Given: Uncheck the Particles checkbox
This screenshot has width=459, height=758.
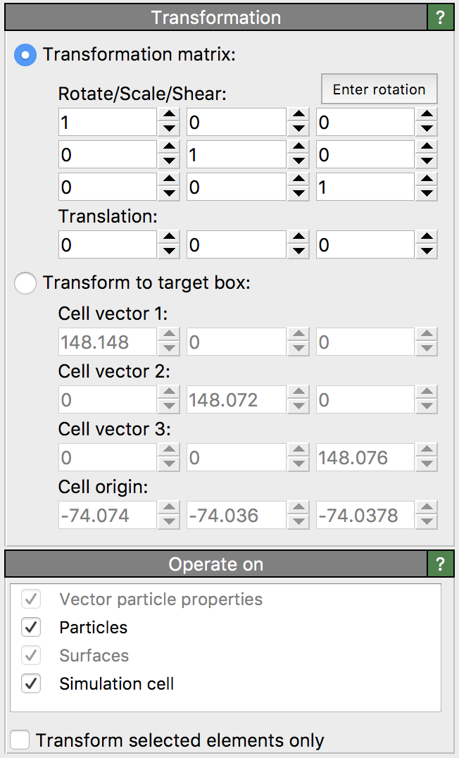Looking at the screenshot, I should coord(32,627).
